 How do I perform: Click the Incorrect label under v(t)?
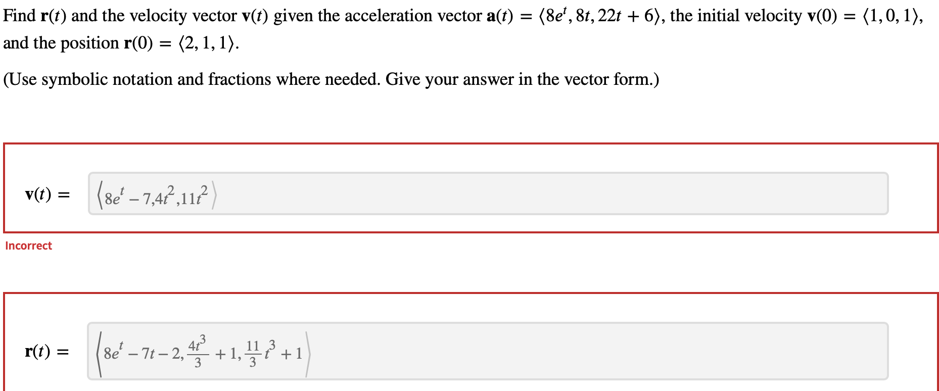coord(28,246)
